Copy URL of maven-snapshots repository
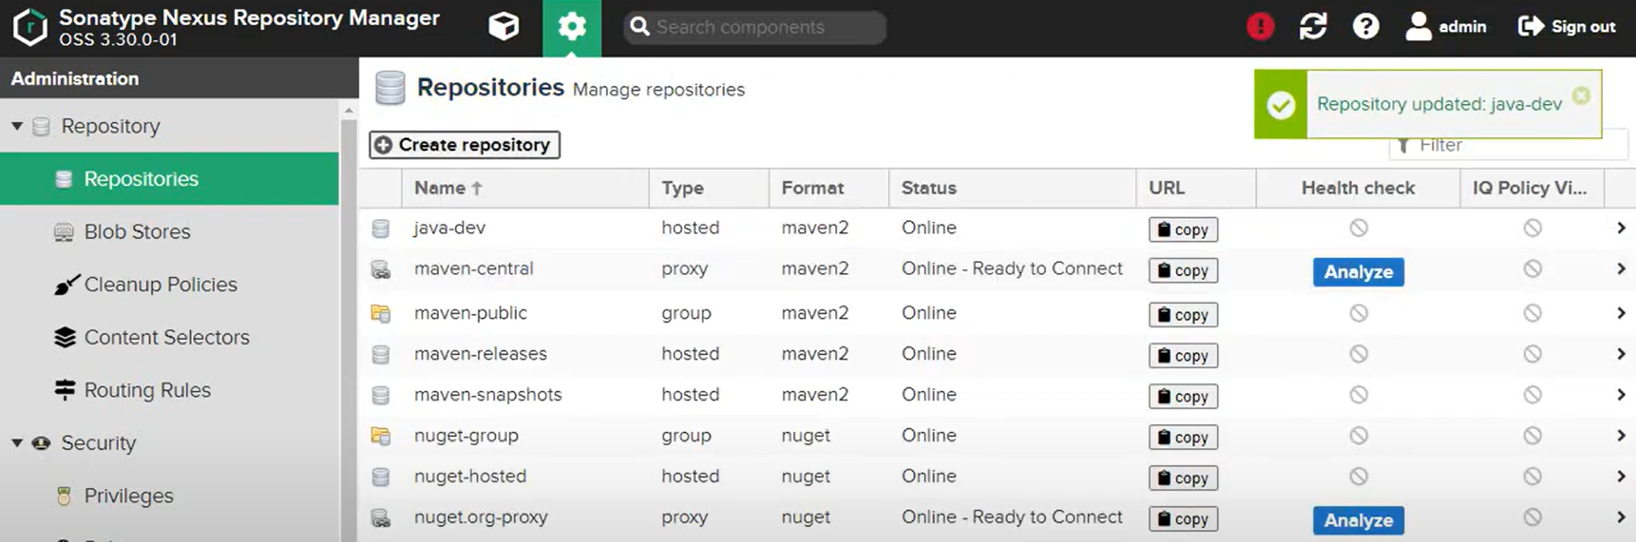The image size is (1636, 542). pos(1183,397)
